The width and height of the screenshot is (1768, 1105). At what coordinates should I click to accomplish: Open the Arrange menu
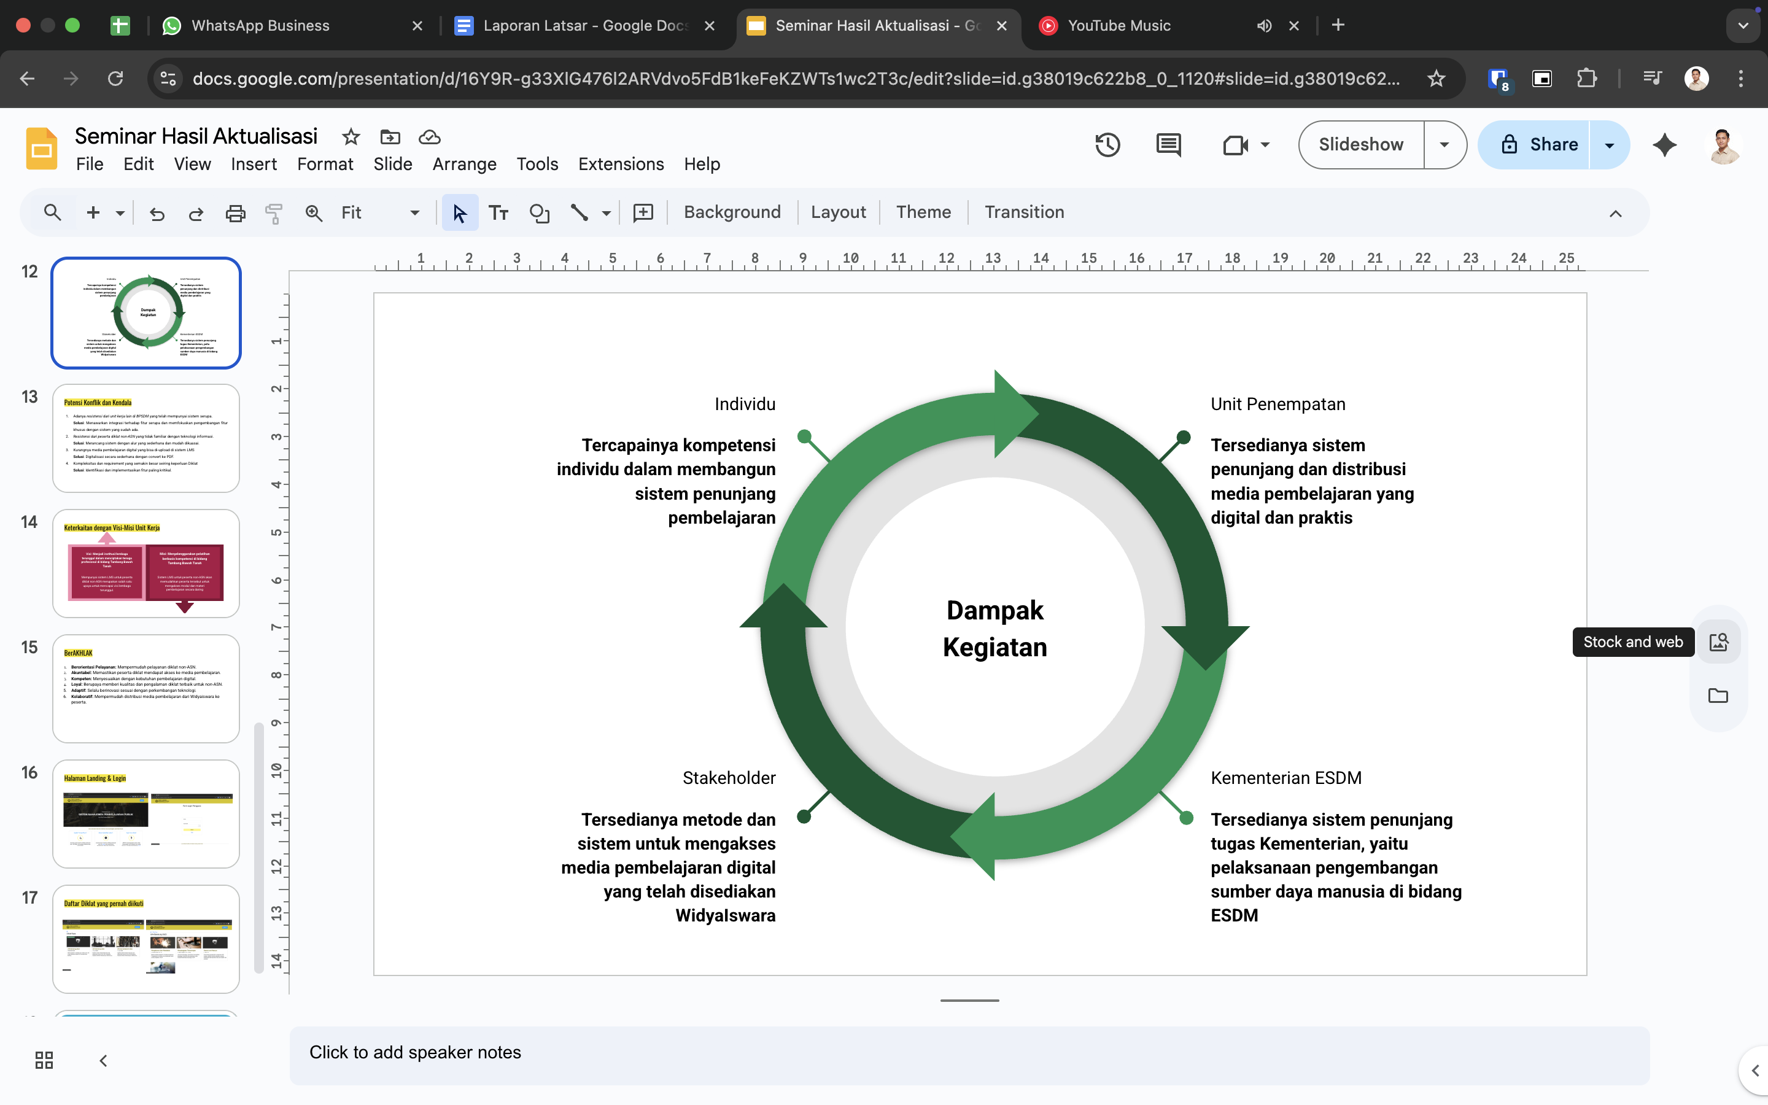click(464, 164)
